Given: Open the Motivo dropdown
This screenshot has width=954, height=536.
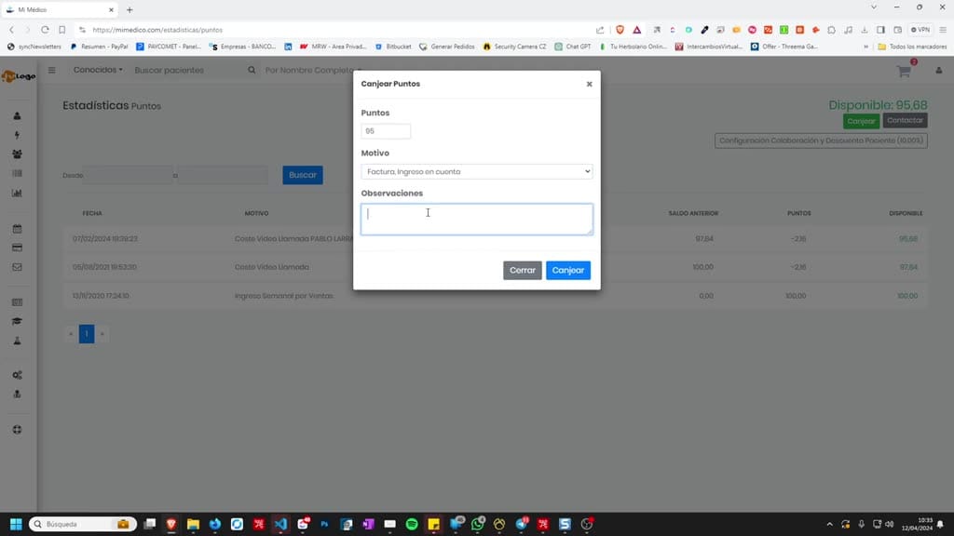Looking at the screenshot, I should click(x=476, y=171).
